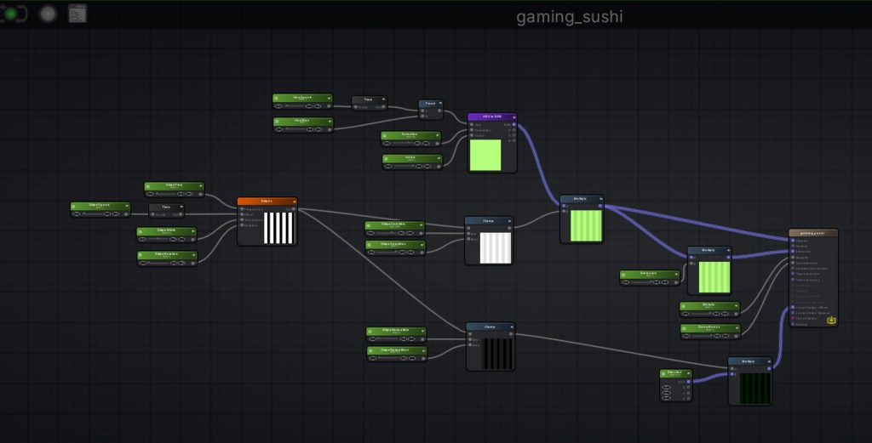Screen dimensions: 872x443
Task: Click the square icon on Emission property node
Action: 623,275
